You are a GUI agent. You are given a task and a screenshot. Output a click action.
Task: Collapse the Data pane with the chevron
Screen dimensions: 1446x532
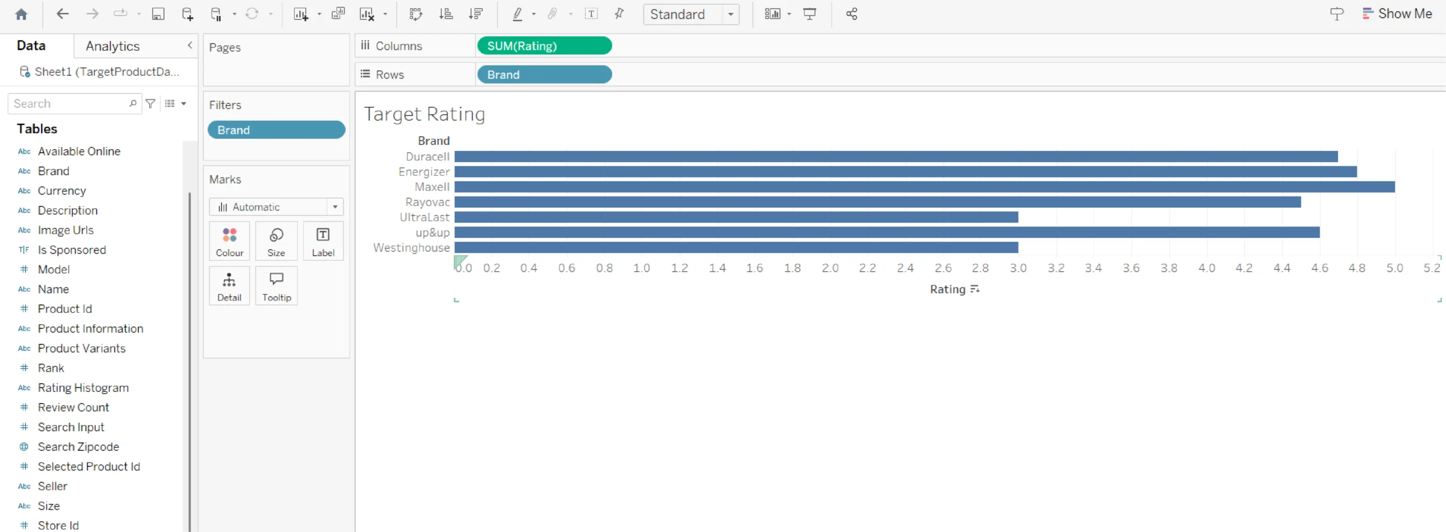coord(190,45)
